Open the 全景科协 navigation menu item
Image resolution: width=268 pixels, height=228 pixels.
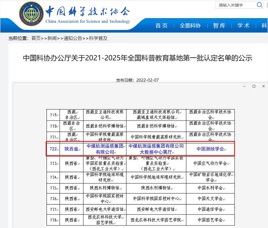tap(190, 26)
